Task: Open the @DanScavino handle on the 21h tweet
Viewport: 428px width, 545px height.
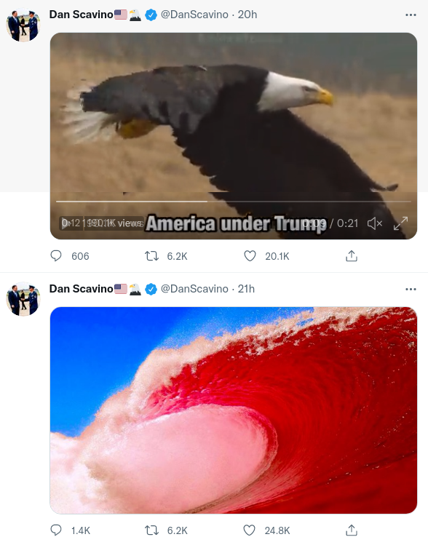Action: pos(194,289)
